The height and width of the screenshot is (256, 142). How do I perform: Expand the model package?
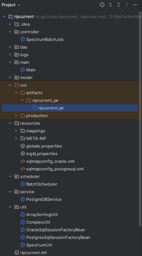pyautogui.click(x=10, y=77)
